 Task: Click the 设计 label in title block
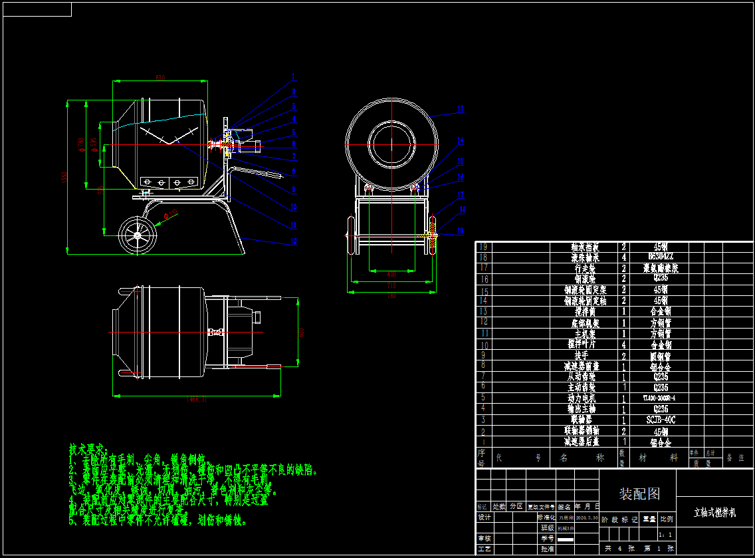pos(485,517)
